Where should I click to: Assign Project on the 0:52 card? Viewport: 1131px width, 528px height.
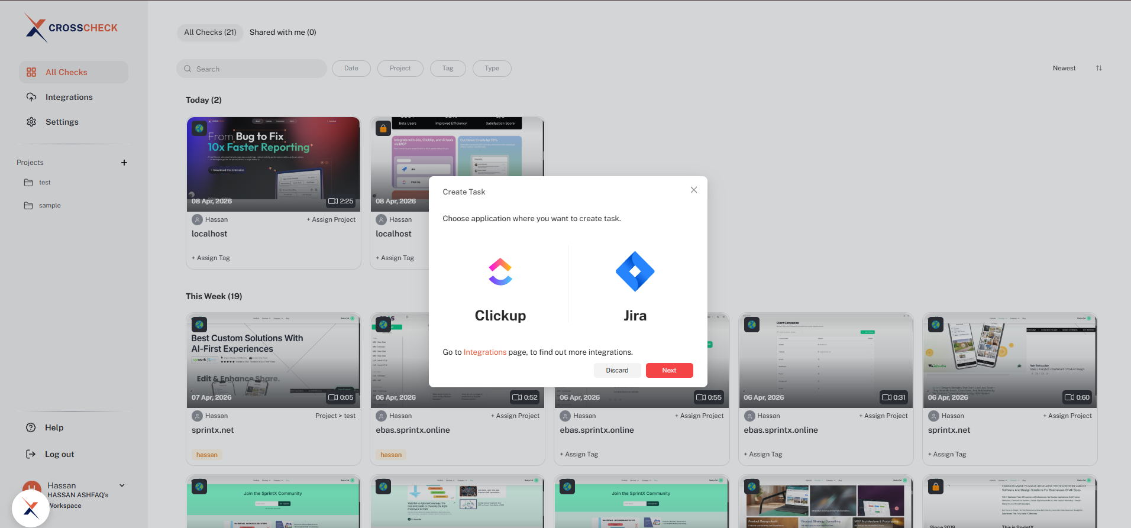(x=515, y=416)
